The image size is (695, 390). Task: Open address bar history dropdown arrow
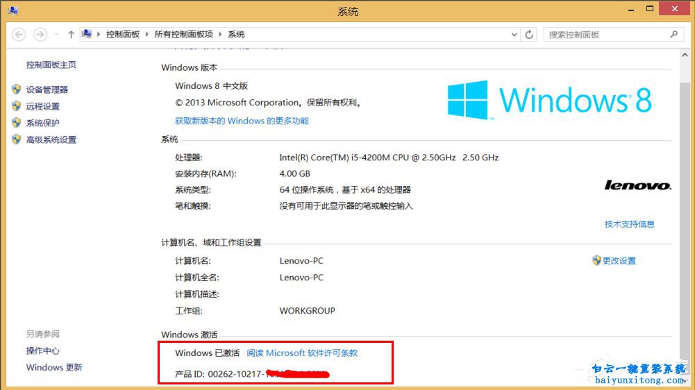(514, 34)
